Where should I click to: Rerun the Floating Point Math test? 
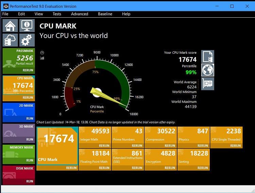coord(104,168)
